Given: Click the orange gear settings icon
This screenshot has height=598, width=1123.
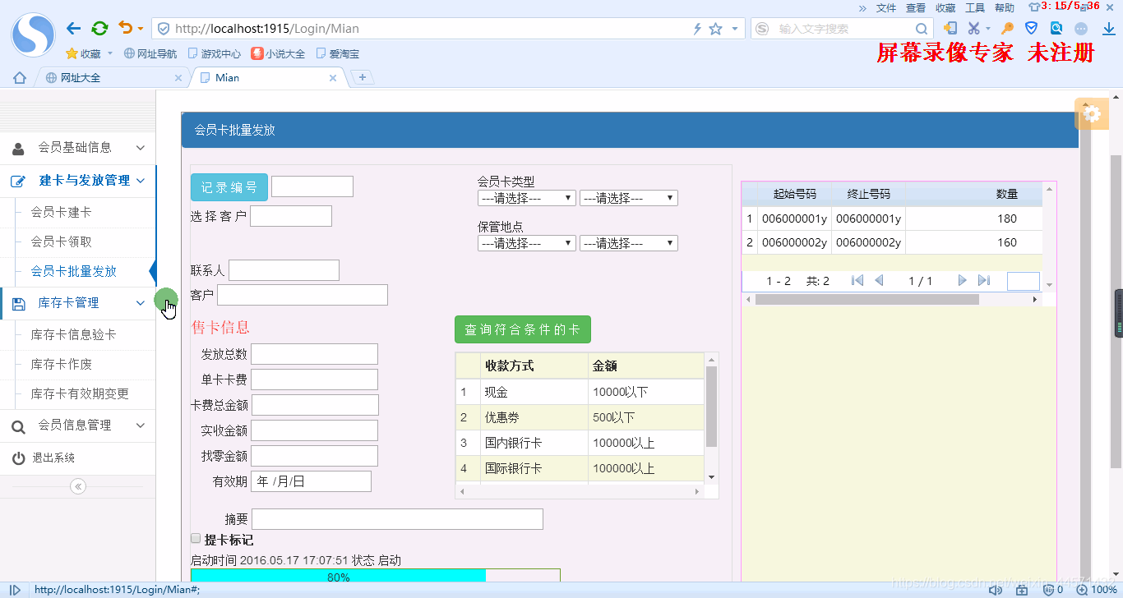Looking at the screenshot, I should pos(1092,114).
